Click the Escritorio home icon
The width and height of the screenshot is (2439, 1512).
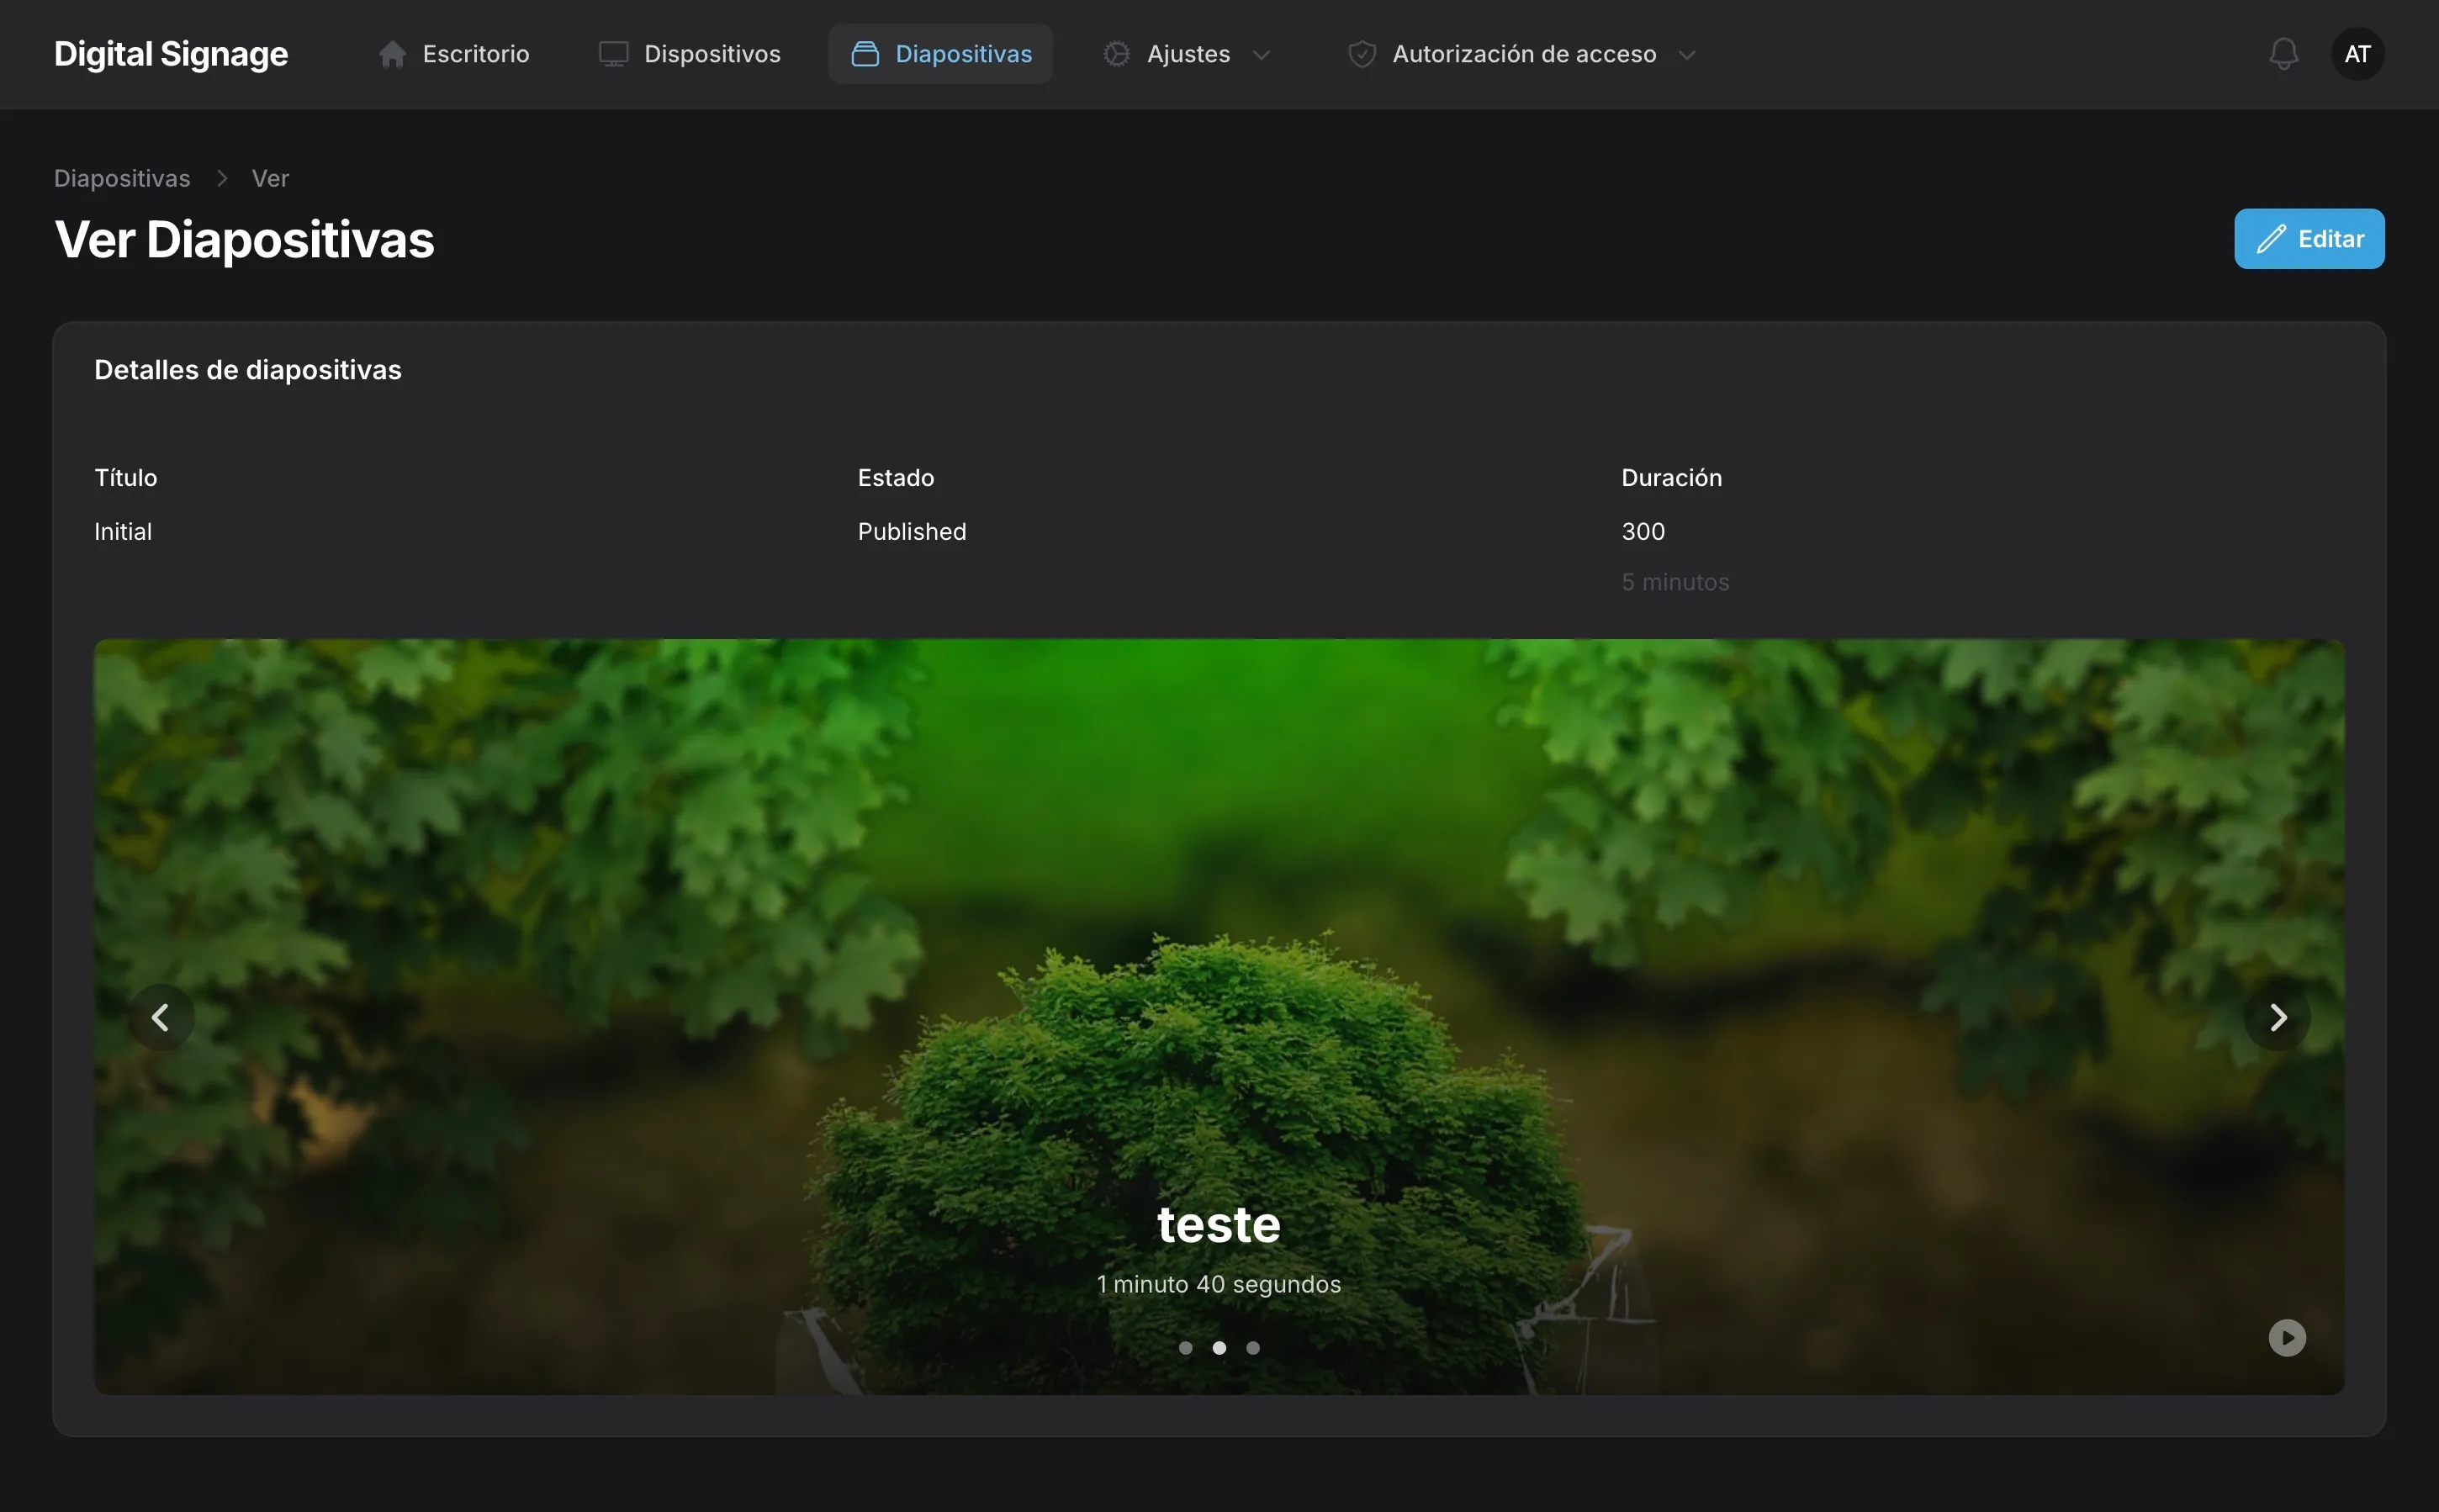coord(392,54)
